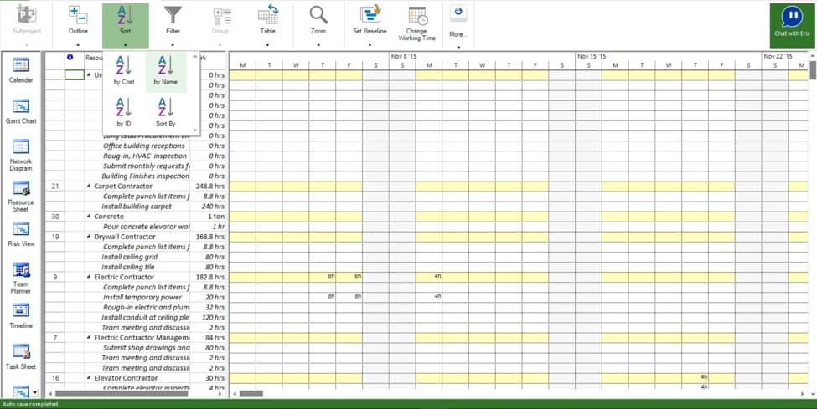Click the timescale horizontal scrollbar thumb
Image resolution: width=817 pixels, height=409 pixels.
(251, 394)
